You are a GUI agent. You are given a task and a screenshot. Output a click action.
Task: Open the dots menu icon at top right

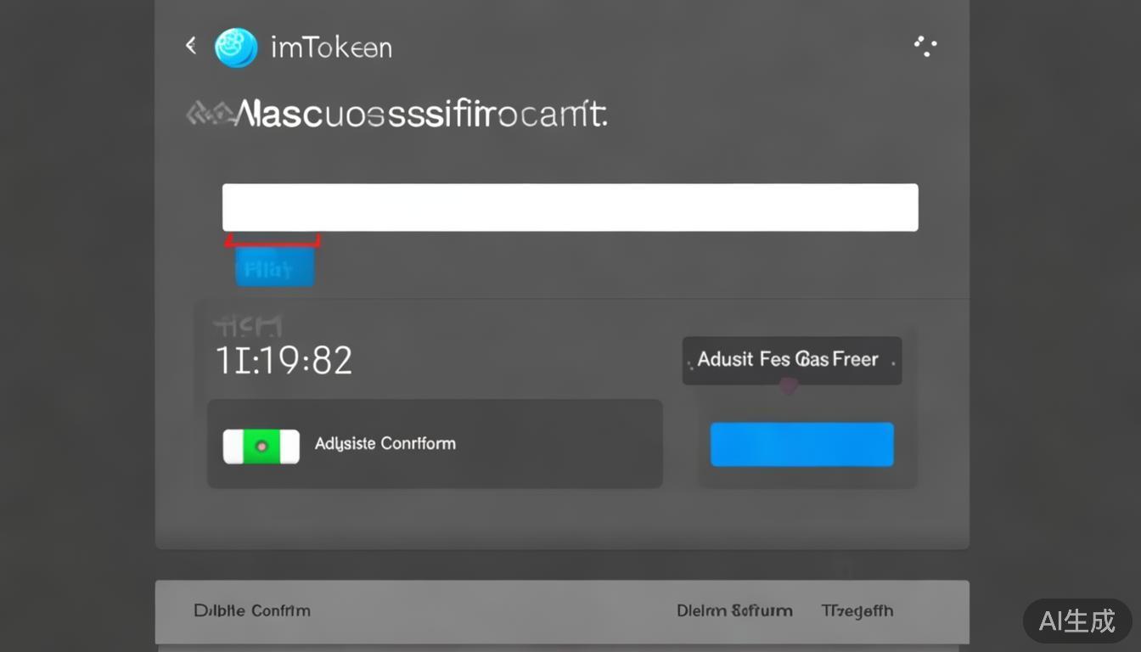pos(925,46)
